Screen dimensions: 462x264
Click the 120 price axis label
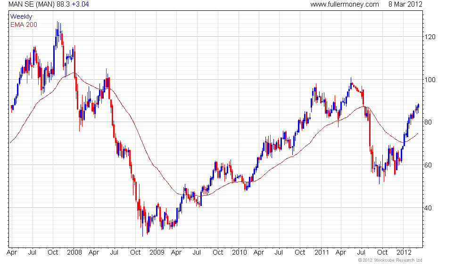(x=429, y=37)
